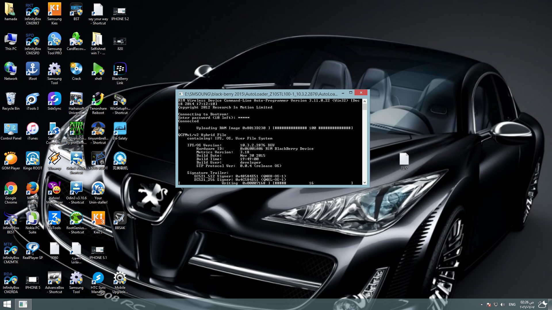Image resolution: width=552 pixels, height=310 pixels.
Task: Launch InfinityBox CM2RKT shortcut
Action: 32,14
